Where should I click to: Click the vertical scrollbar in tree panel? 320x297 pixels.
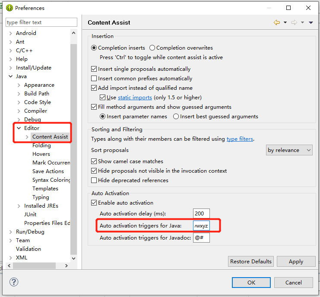point(74,149)
